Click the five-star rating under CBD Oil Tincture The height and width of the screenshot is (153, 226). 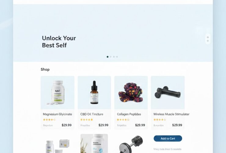[x=87, y=120]
